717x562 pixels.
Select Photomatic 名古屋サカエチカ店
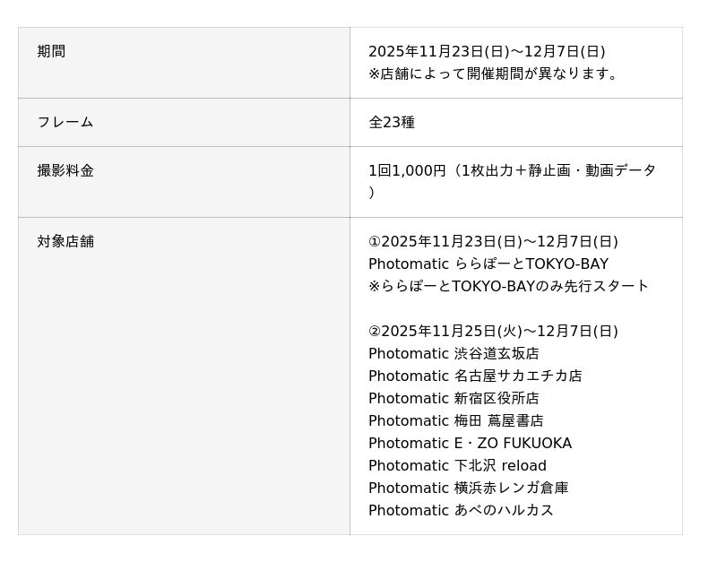coord(475,376)
